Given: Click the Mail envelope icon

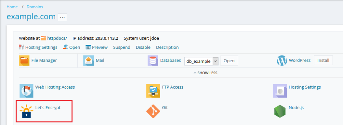Looking at the screenshot, I should coord(88,60).
